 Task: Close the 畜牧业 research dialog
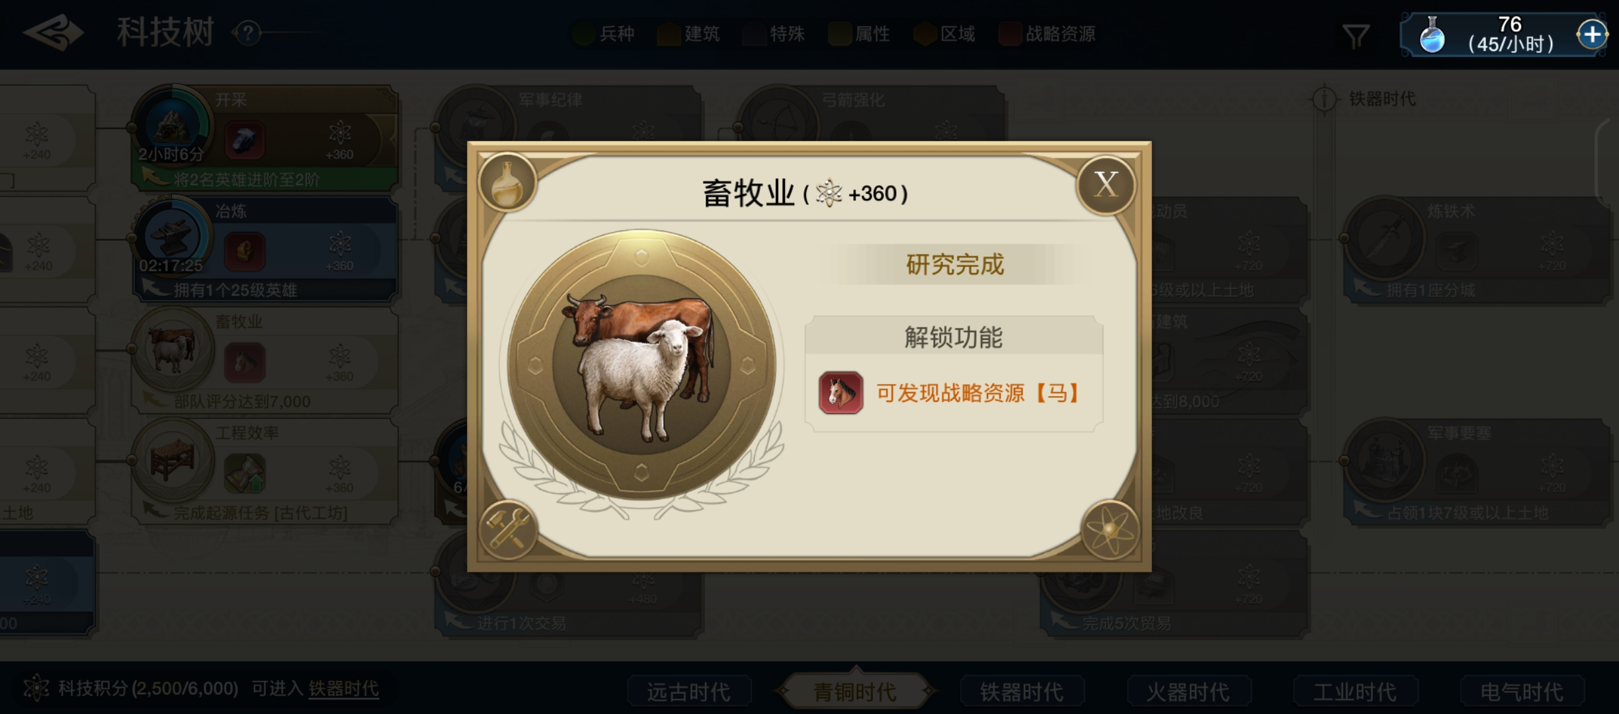(1106, 185)
